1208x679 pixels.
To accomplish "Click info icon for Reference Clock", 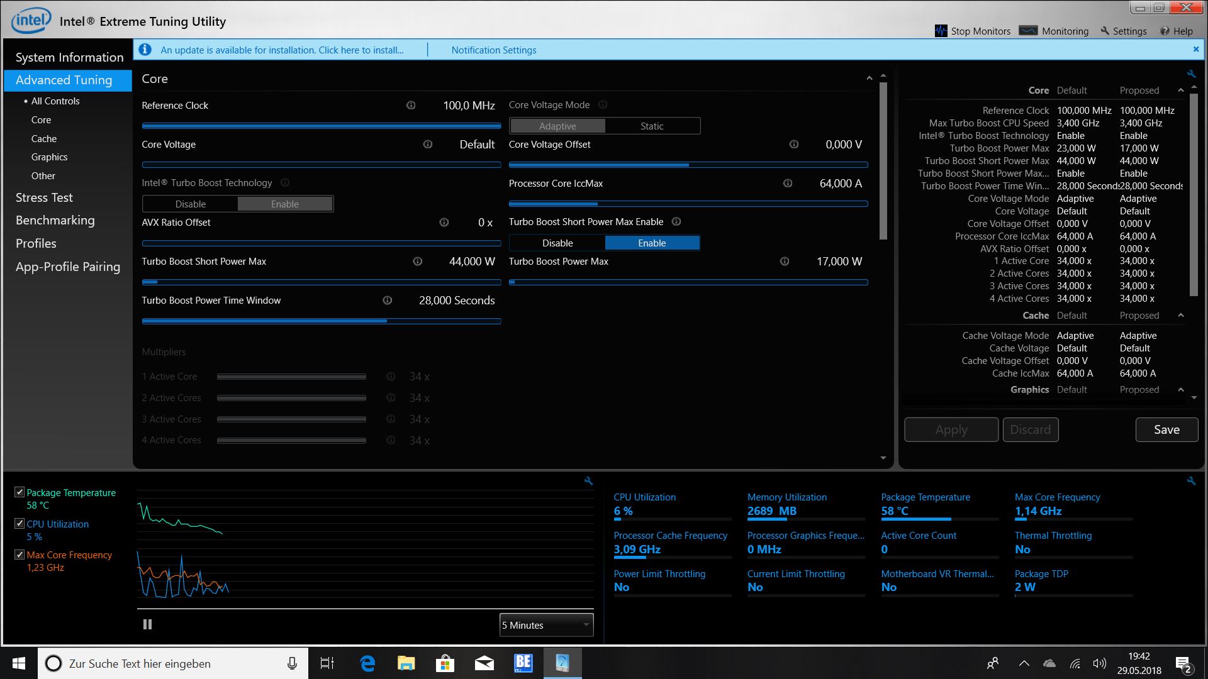I will coord(411,106).
